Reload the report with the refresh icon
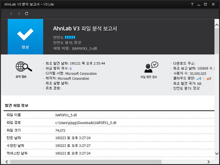 pyautogui.click(x=27, y=14)
